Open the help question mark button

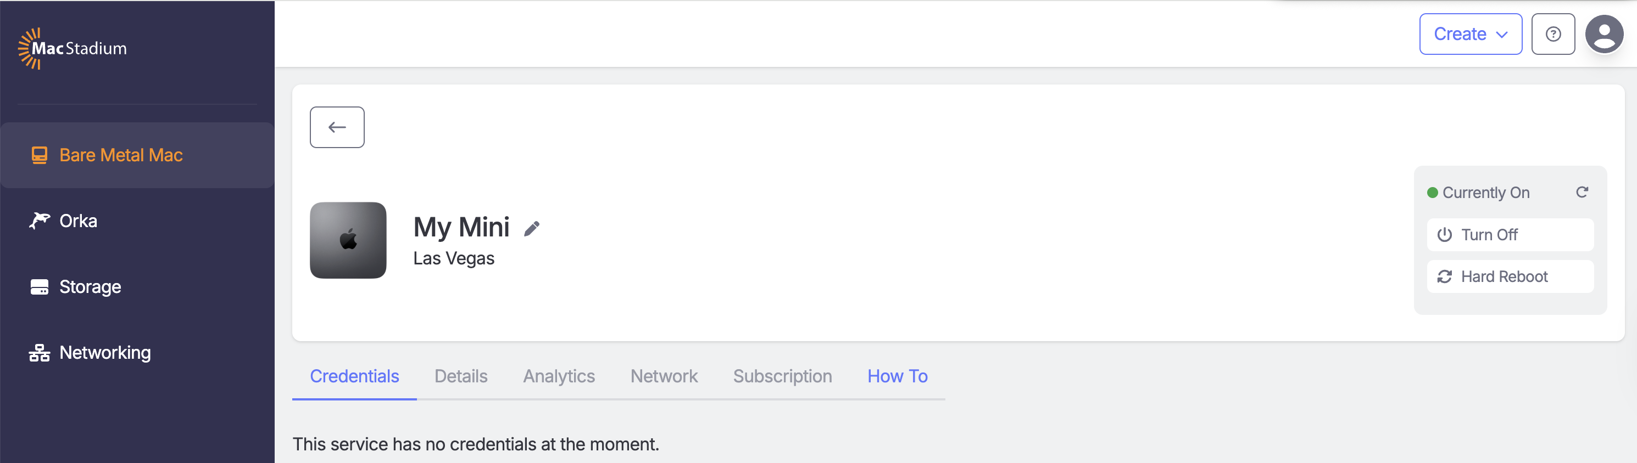[1552, 34]
